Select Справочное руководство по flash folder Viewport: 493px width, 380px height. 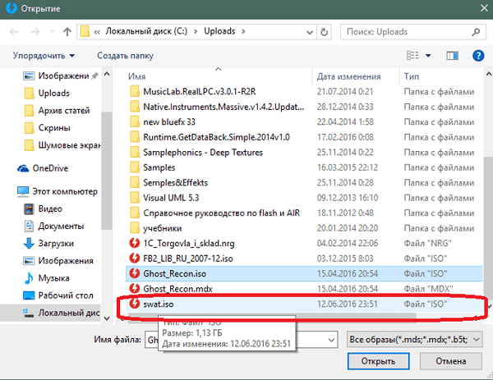214,213
